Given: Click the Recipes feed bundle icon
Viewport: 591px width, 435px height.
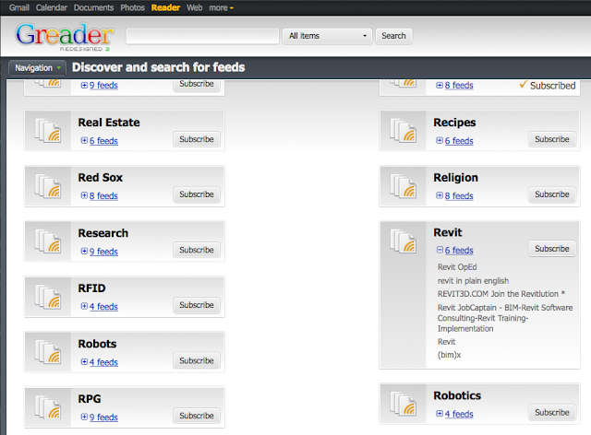Looking at the screenshot, I should point(404,131).
